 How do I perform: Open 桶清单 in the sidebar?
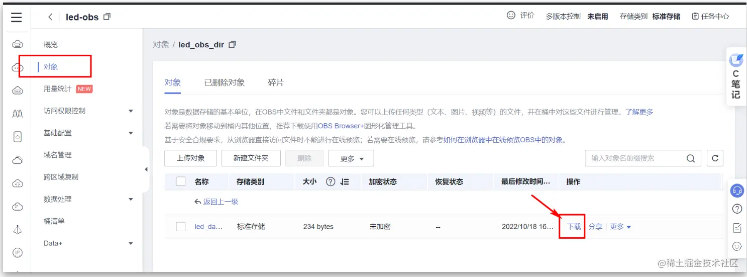click(x=54, y=221)
